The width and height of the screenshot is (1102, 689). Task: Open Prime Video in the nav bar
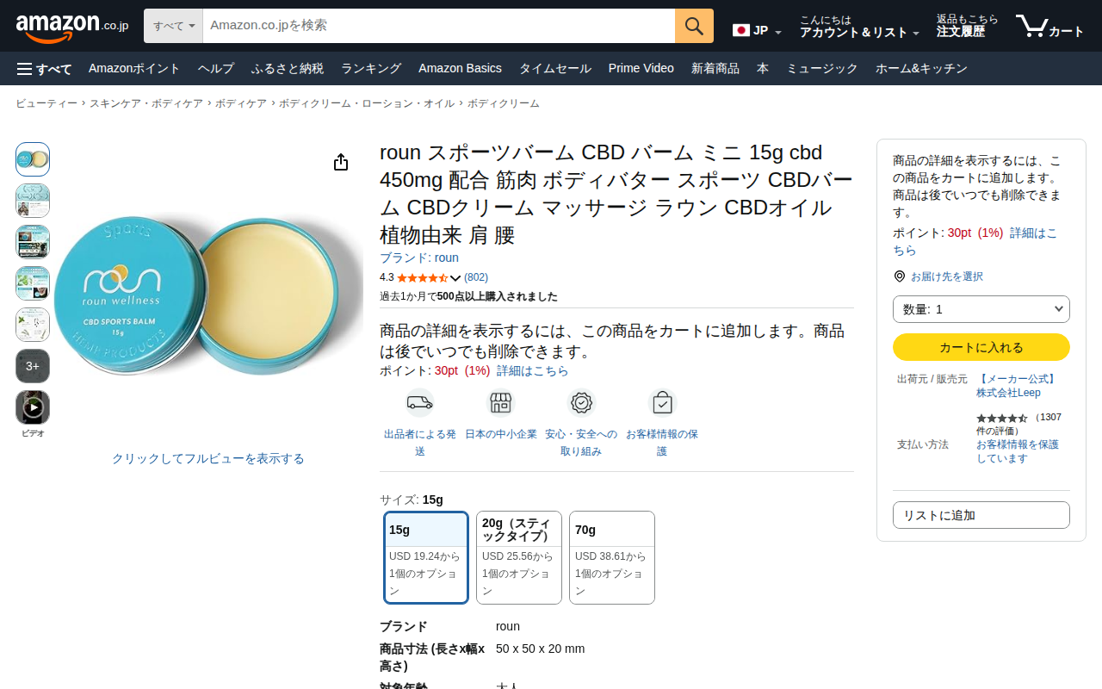click(x=641, y=69)
